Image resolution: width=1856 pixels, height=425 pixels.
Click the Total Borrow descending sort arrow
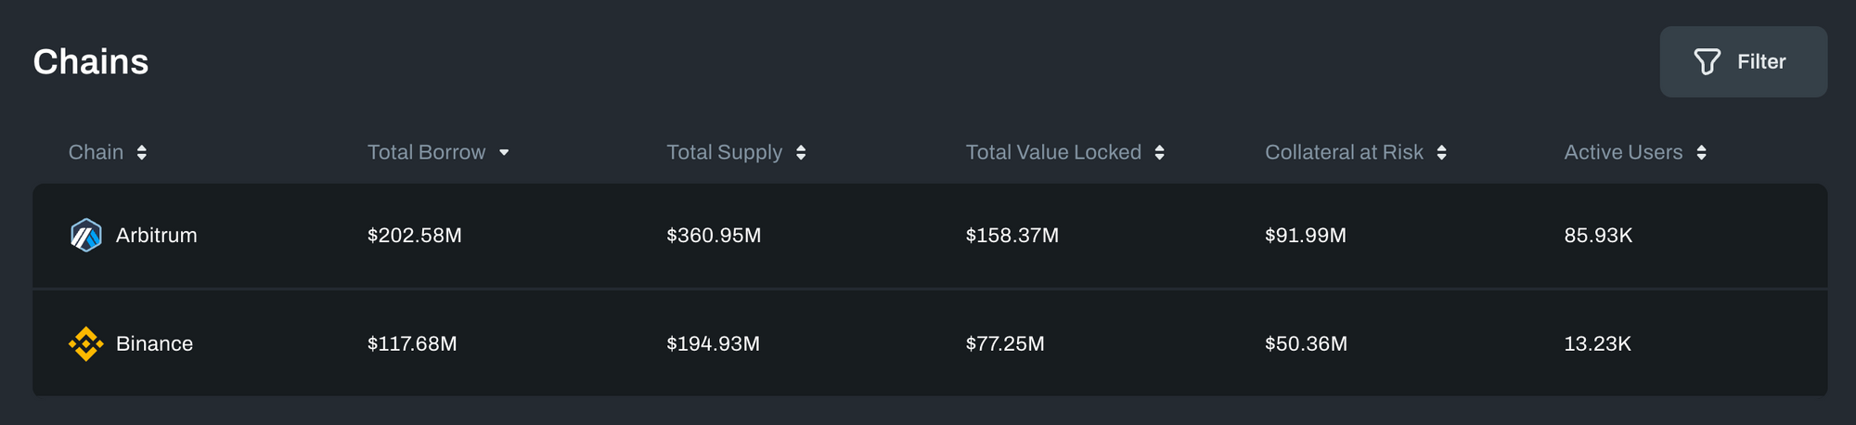[x=504, y=153]
